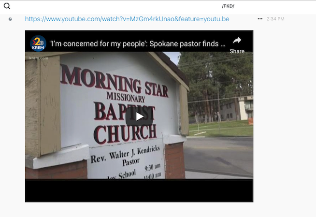This screenshot has height=217, width=316.
Task: Open search with the magnifier icon
Action: [7, 6]
